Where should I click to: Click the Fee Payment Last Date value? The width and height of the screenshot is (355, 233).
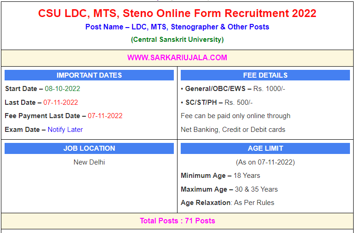pyautogui.click(x=105, y=116)
